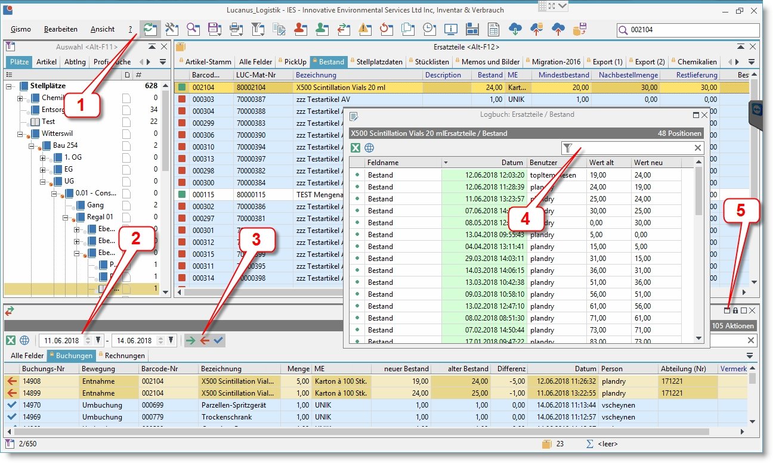Viewport: 779px width, 463px height.
Task: Click the funnel filter icon in the main toolbar
Action: coord(257,29)
